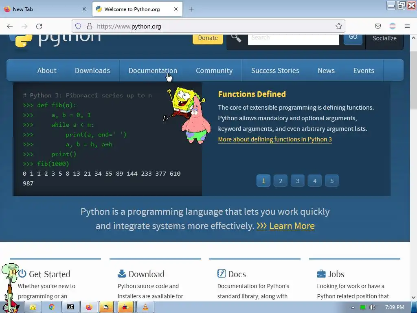Open the tracking protection shield icon
Screen dimensions: 417x313
tap(78, 26)
